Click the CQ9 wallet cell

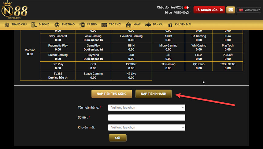(x=93, y=66)
